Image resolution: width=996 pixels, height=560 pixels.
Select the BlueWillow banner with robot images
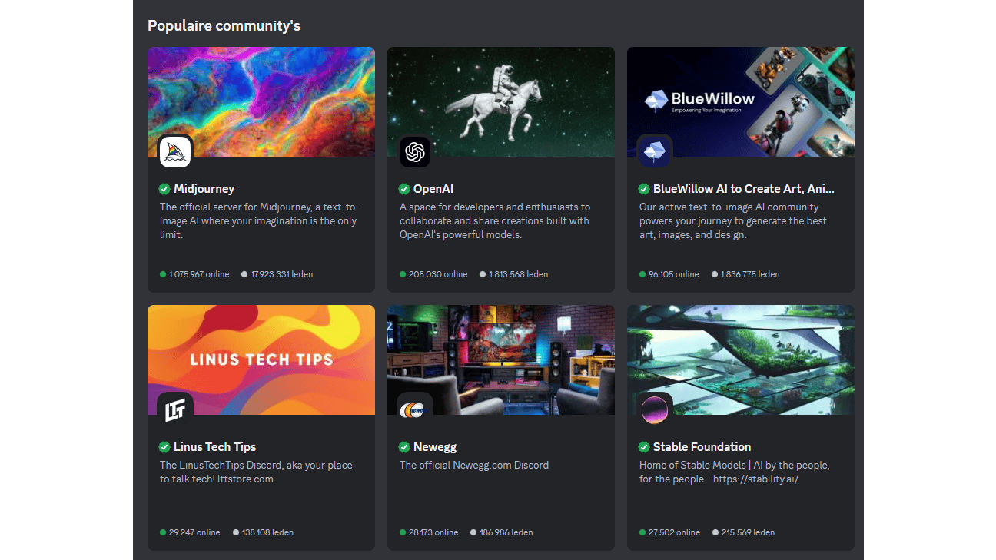point(741,101)
